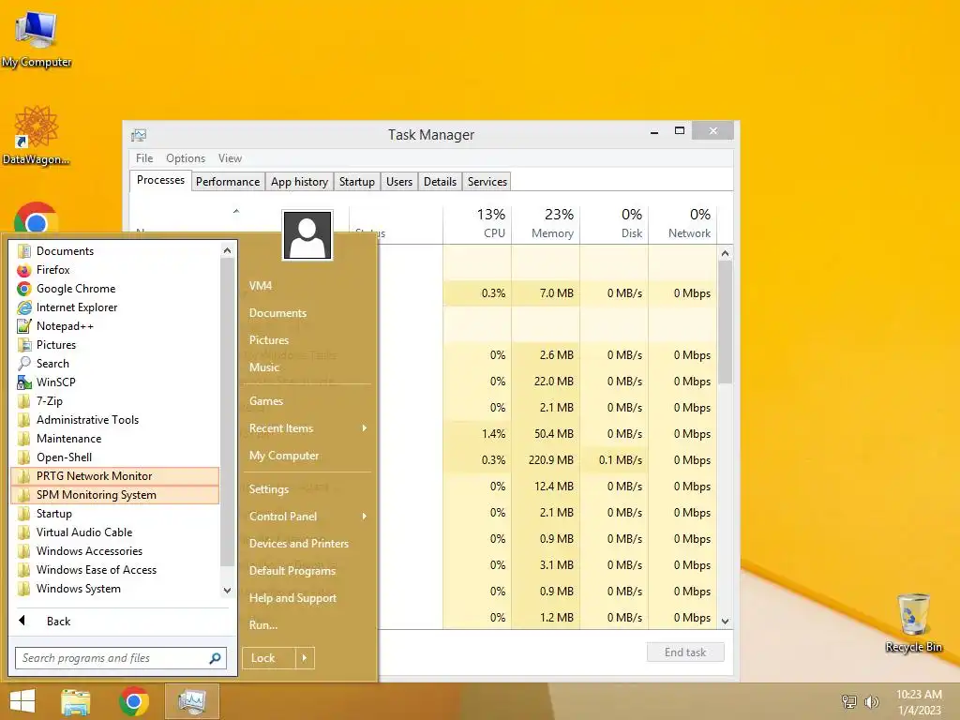Screen dimensions: 960x720
Task: Open Windows Accessories folder icon
Action: (x=23, y=551)
